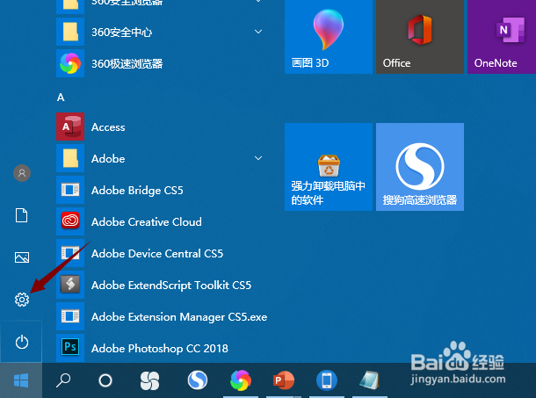536x398 pixels.
Task: Expand the Adobe folder chevron
Action: [258, 158]
